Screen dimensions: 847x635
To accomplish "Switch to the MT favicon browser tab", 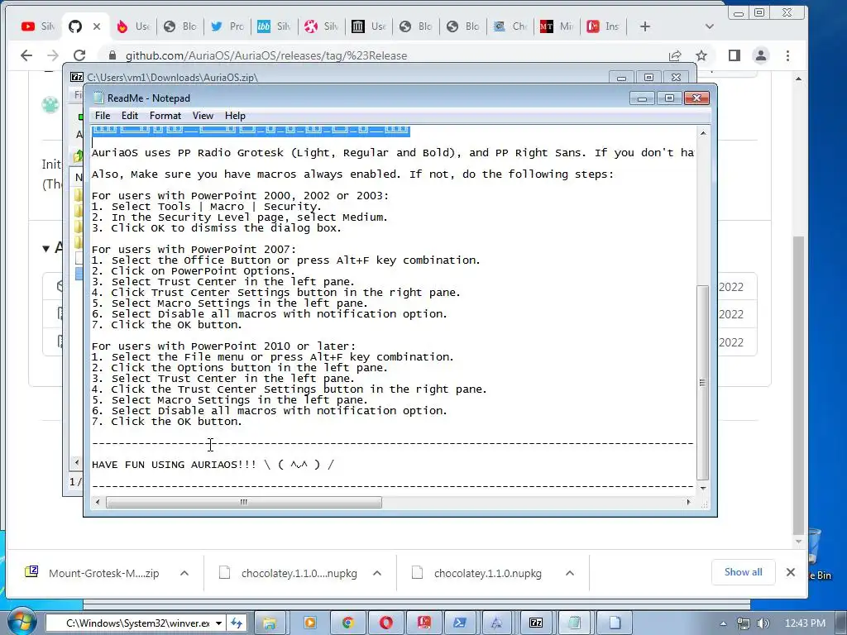I will click(x=556, y=26).
